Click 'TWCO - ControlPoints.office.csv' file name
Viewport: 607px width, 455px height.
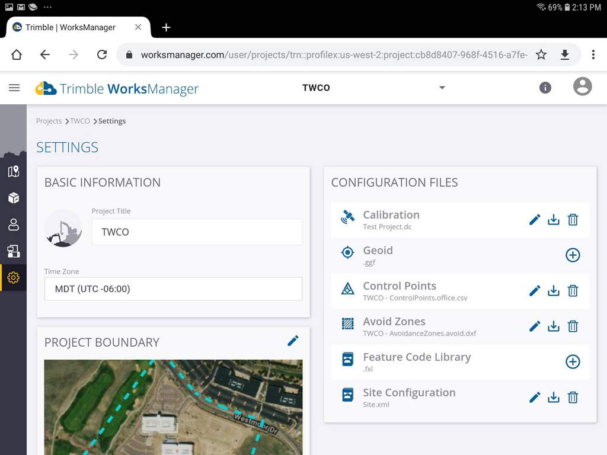(x=415, y=298)
